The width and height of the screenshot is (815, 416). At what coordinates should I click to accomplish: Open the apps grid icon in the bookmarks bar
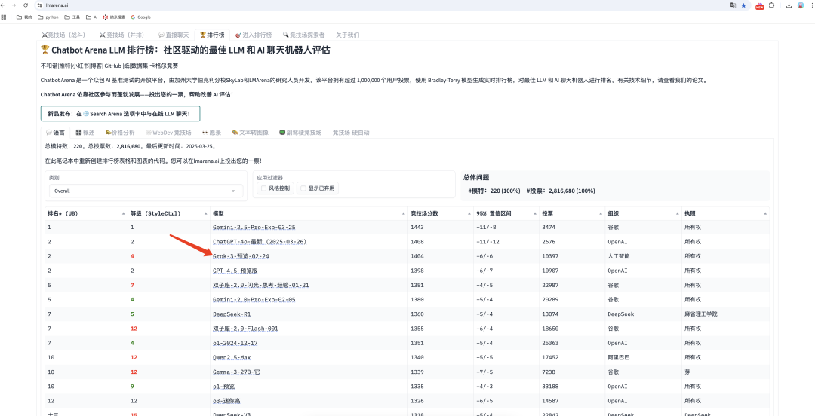4,17
